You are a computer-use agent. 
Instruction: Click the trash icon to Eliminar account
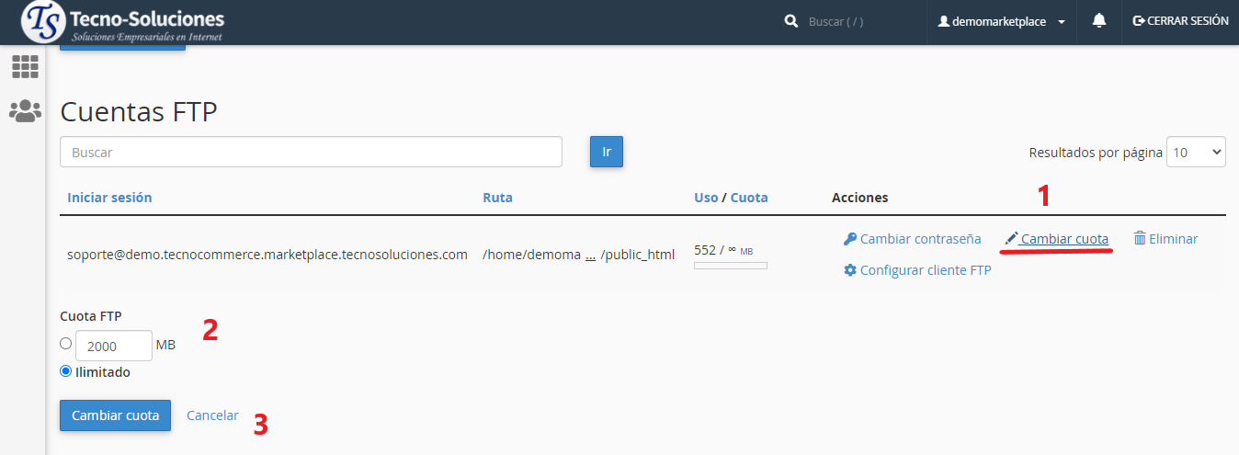(x=1139, y=239)
